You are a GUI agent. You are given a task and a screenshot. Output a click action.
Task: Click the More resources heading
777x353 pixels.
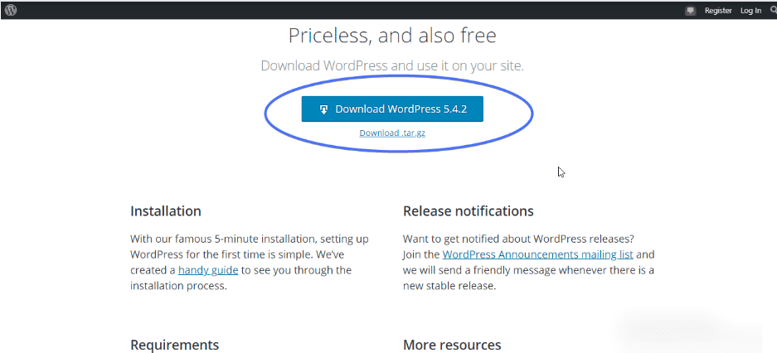point(452,345)
